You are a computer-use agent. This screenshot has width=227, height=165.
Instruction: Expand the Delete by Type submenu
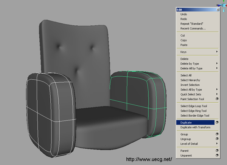197,63
